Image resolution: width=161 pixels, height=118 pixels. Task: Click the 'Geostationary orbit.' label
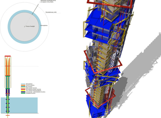tap(51, 12)
